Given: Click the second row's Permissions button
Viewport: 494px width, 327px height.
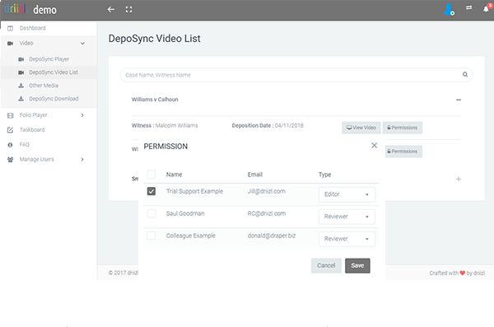Looking at the screenshot, I should coord(403,152).
